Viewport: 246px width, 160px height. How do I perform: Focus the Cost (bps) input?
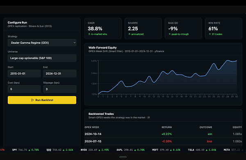click(24, 89)
